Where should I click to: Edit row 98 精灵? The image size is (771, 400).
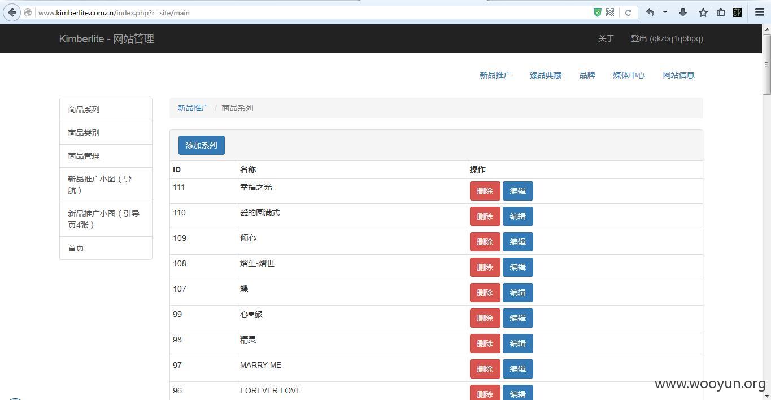pos(518,344)
